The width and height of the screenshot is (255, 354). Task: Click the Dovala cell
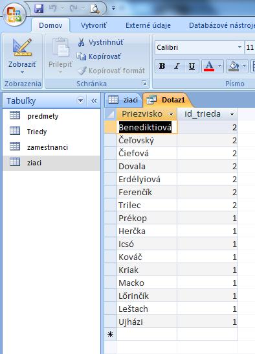147,166
